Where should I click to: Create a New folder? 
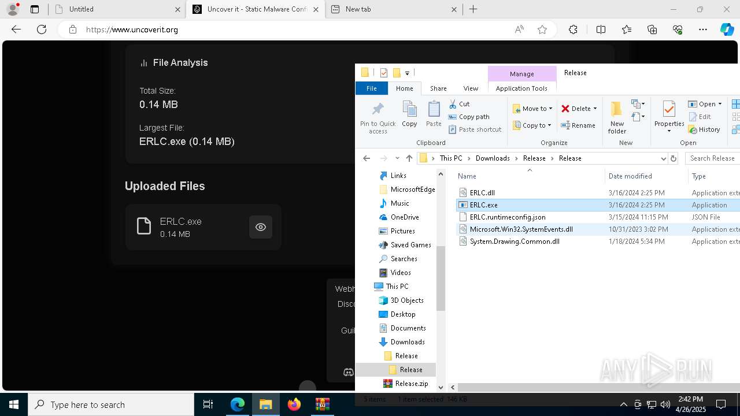coord(617,117)
